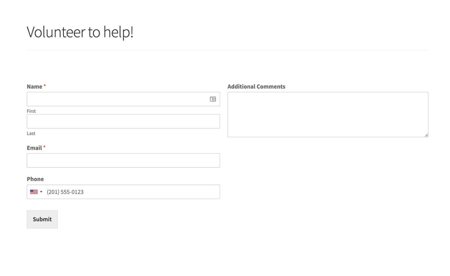Image resolution: width=450 pixels, height=276 pixels.
Task: Open the phone country code dropdown arrow
Action: click(41, 192)
